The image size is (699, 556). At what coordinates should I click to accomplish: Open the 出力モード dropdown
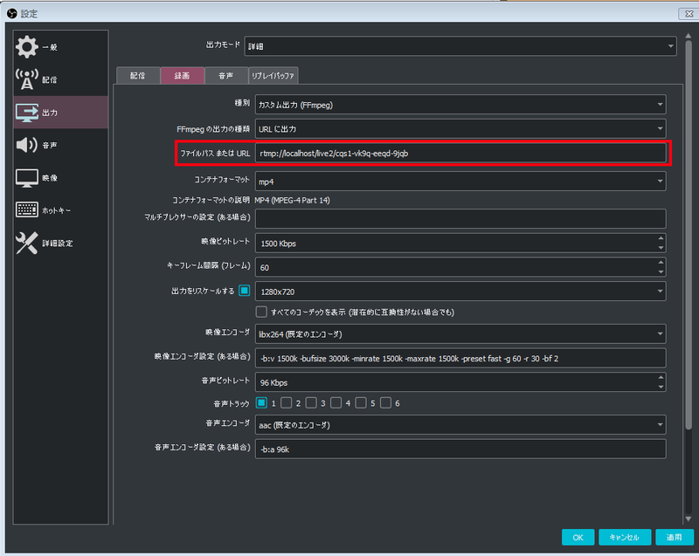point(460,46)
